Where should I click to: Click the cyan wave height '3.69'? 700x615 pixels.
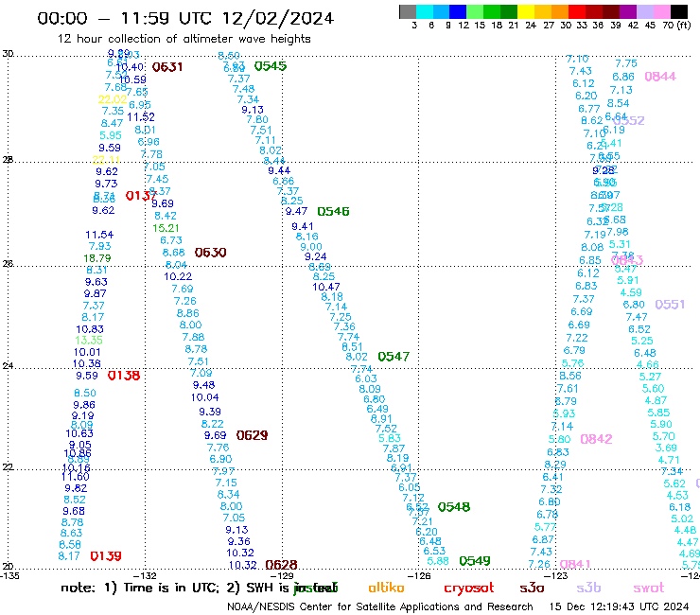click(x=666, y=448)
